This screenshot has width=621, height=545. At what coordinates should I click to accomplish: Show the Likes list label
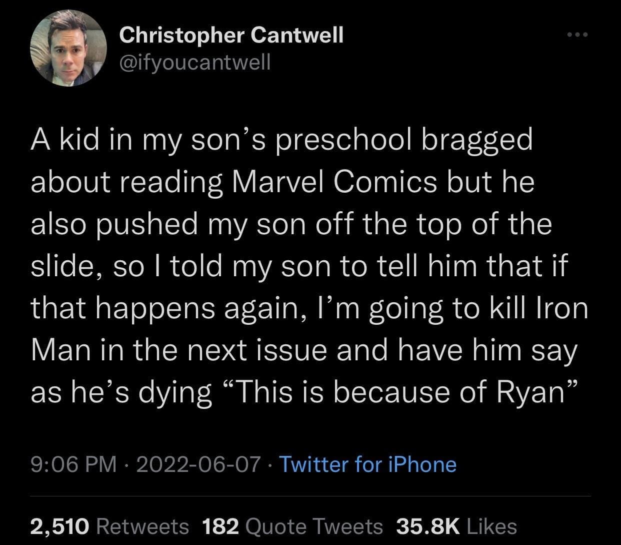coord(491,526)
